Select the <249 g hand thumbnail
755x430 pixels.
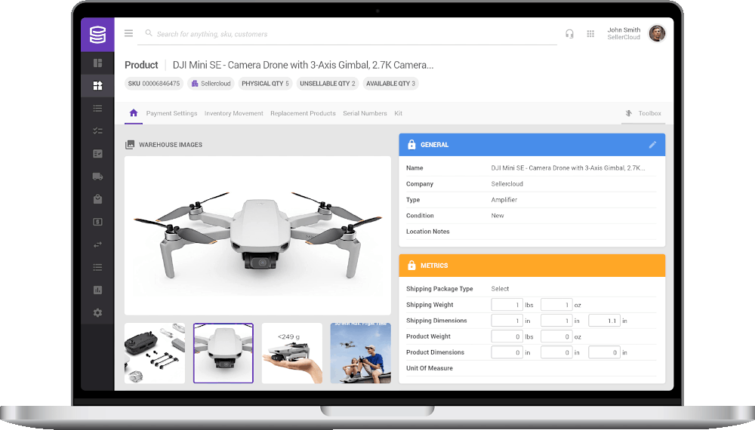point(291,353)
